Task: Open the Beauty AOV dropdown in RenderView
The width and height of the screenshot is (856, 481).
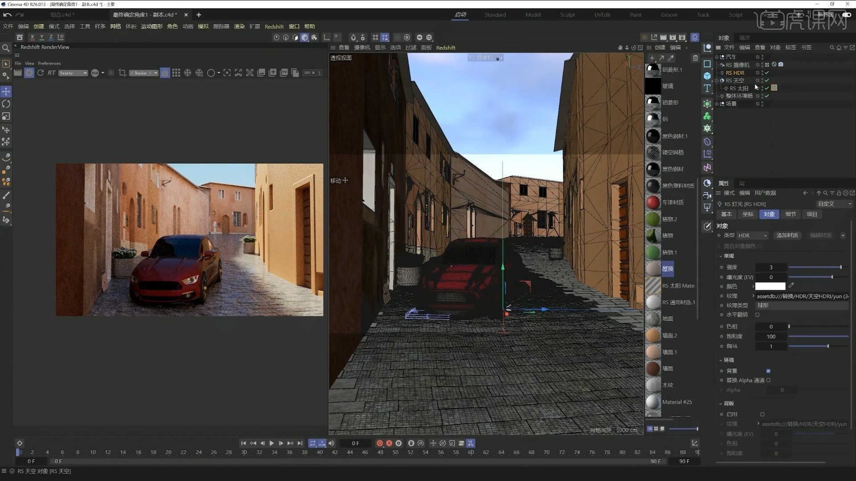Action: pos(73,73)
